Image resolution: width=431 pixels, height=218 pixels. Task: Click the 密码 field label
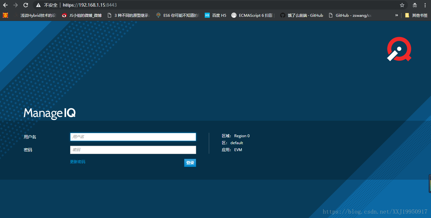(x=28, y=150)
